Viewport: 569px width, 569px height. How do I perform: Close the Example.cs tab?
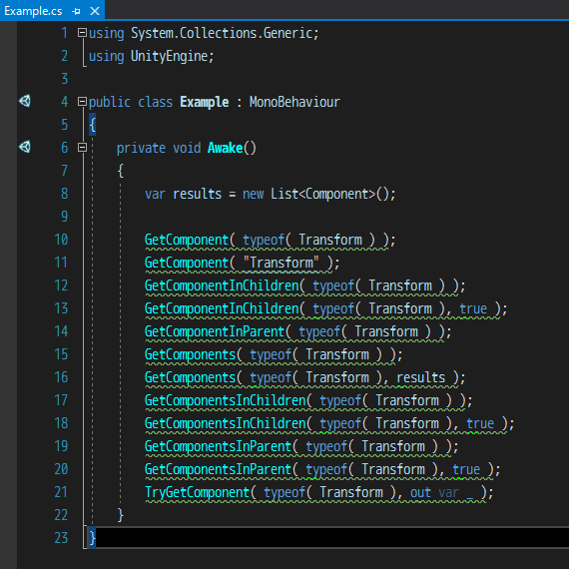point(95,11)
